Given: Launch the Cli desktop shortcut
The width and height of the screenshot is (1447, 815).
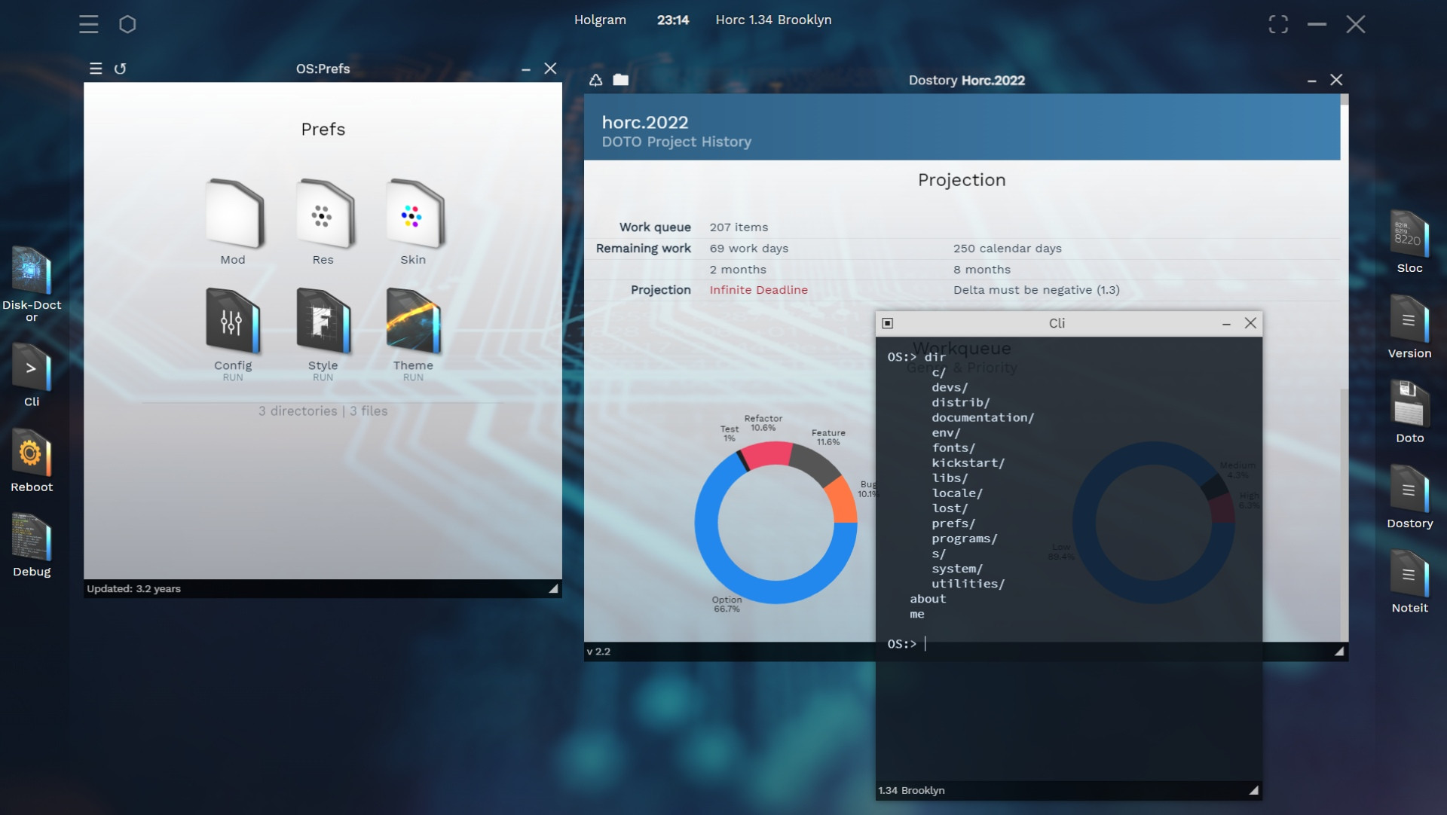Looking at the screenshot, I should click(x=31, y=368).
